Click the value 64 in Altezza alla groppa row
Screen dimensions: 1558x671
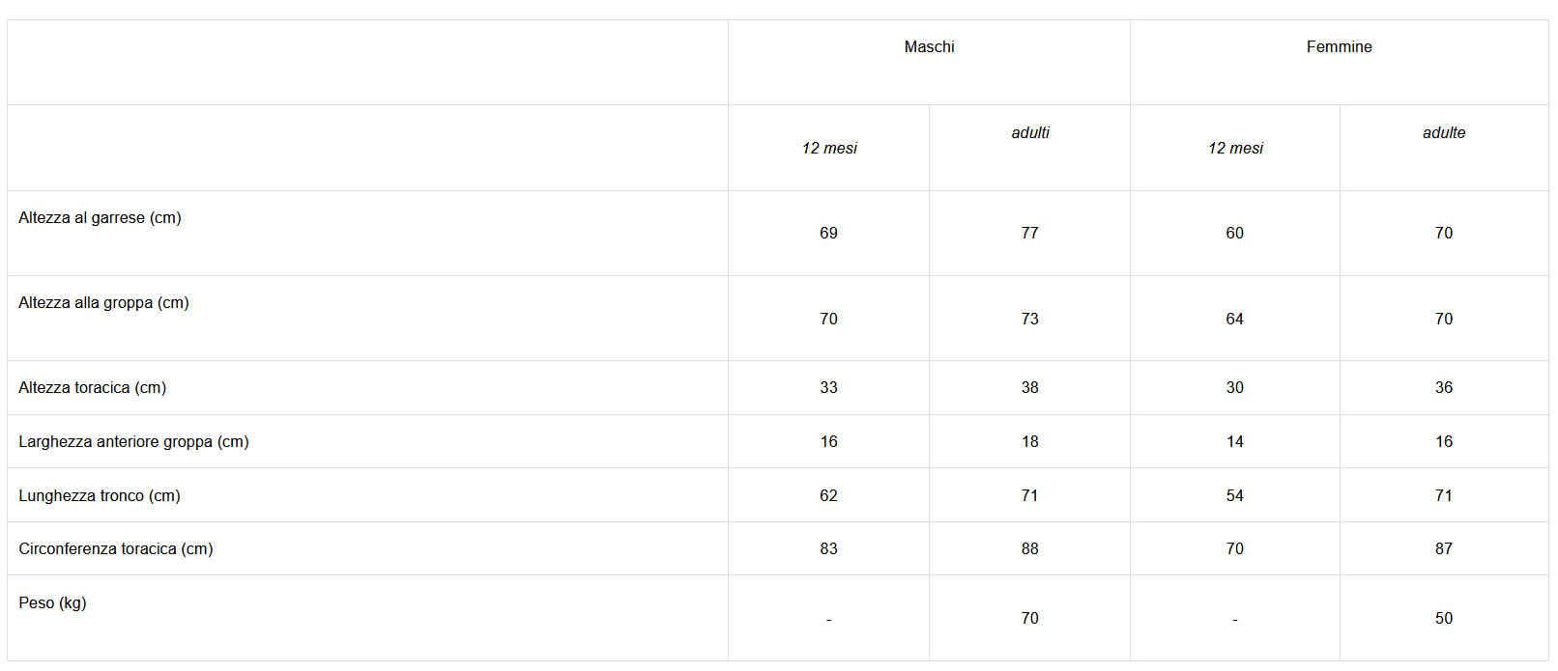click(1234, 319)
